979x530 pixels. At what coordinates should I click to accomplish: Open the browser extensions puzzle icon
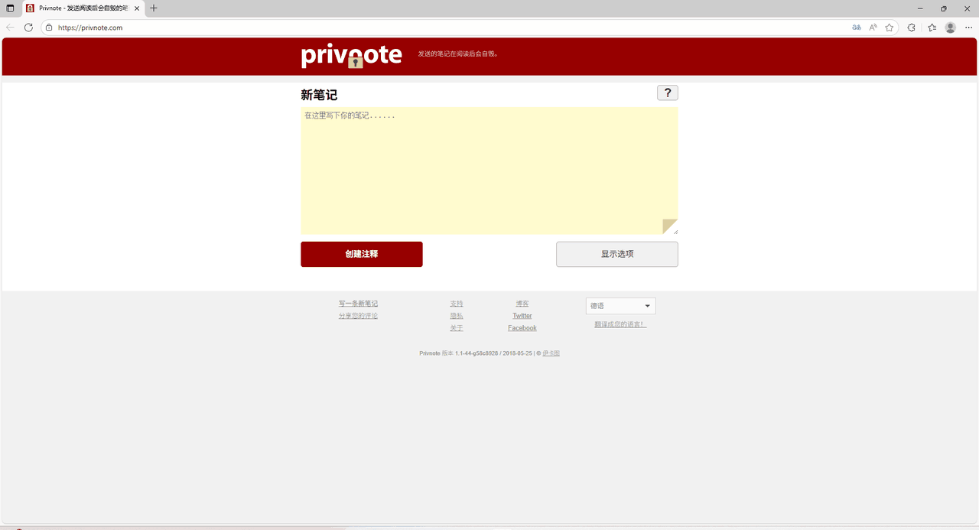pyautogui.click(x=912, y=27)
